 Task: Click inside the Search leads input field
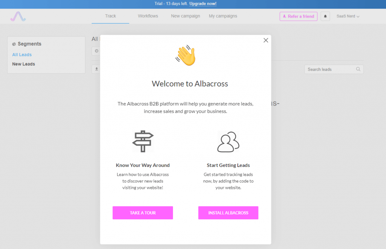pos(330,69)
